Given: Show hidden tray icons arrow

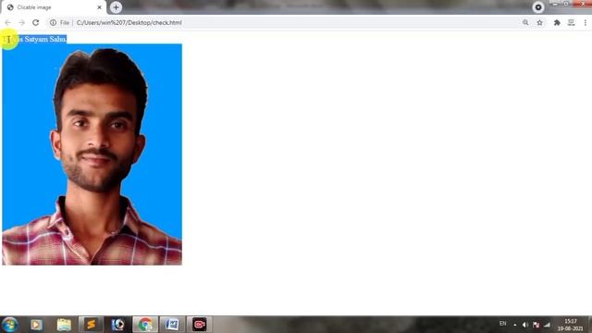Looking at the screenshot, I should coord(515,325).
